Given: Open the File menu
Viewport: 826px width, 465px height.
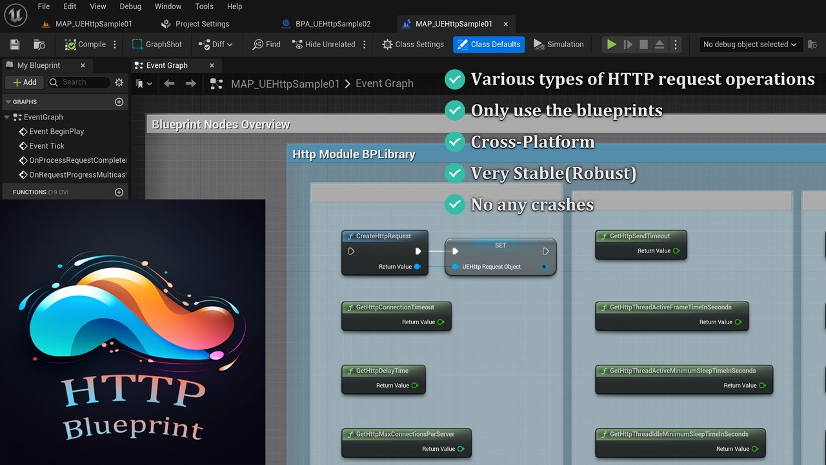Looking at the screenshot, I should [44, 6].
